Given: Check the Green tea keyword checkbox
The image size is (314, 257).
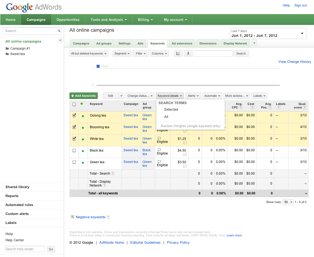Looking at the screenshot, I should coord(74,162).
